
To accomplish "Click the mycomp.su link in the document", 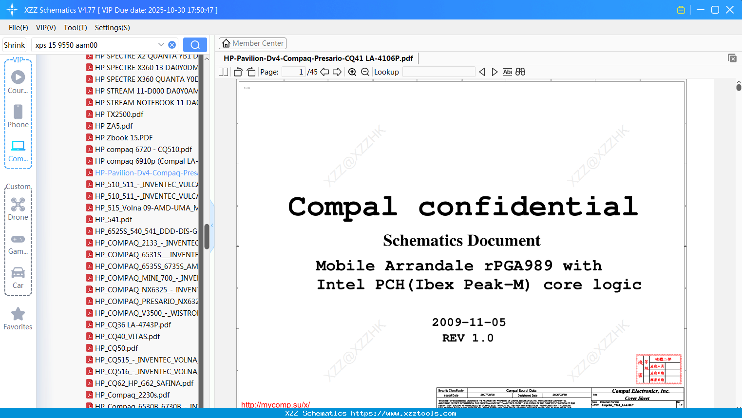I will [x=275, y=404].
